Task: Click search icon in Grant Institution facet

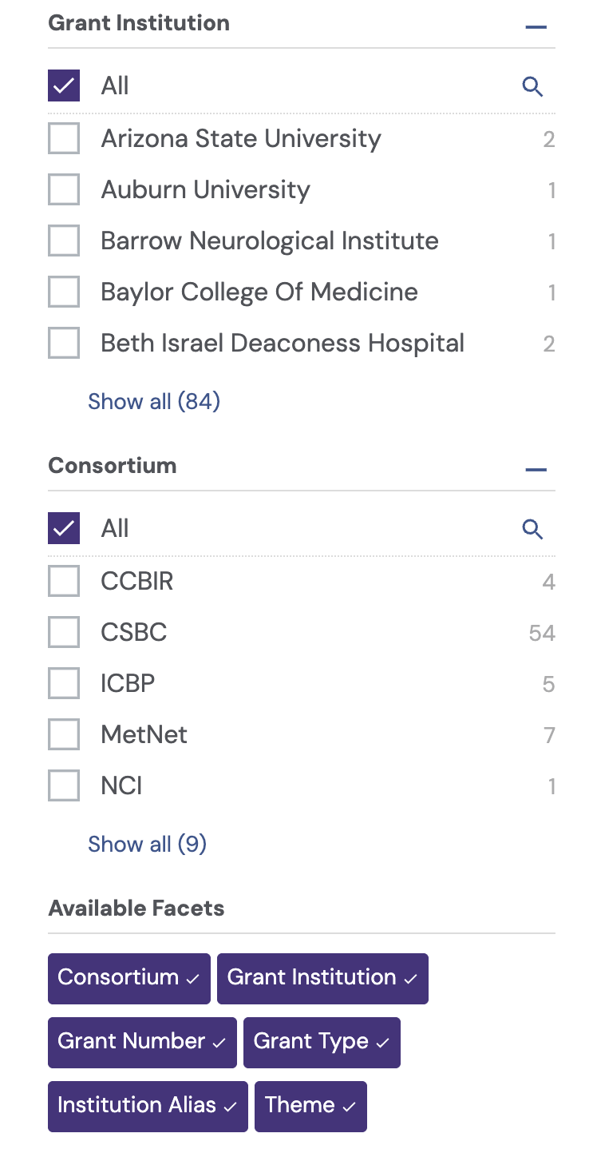Action: coord(532,86)
